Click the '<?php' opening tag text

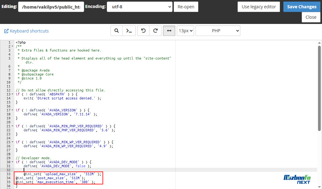(21, 42)
